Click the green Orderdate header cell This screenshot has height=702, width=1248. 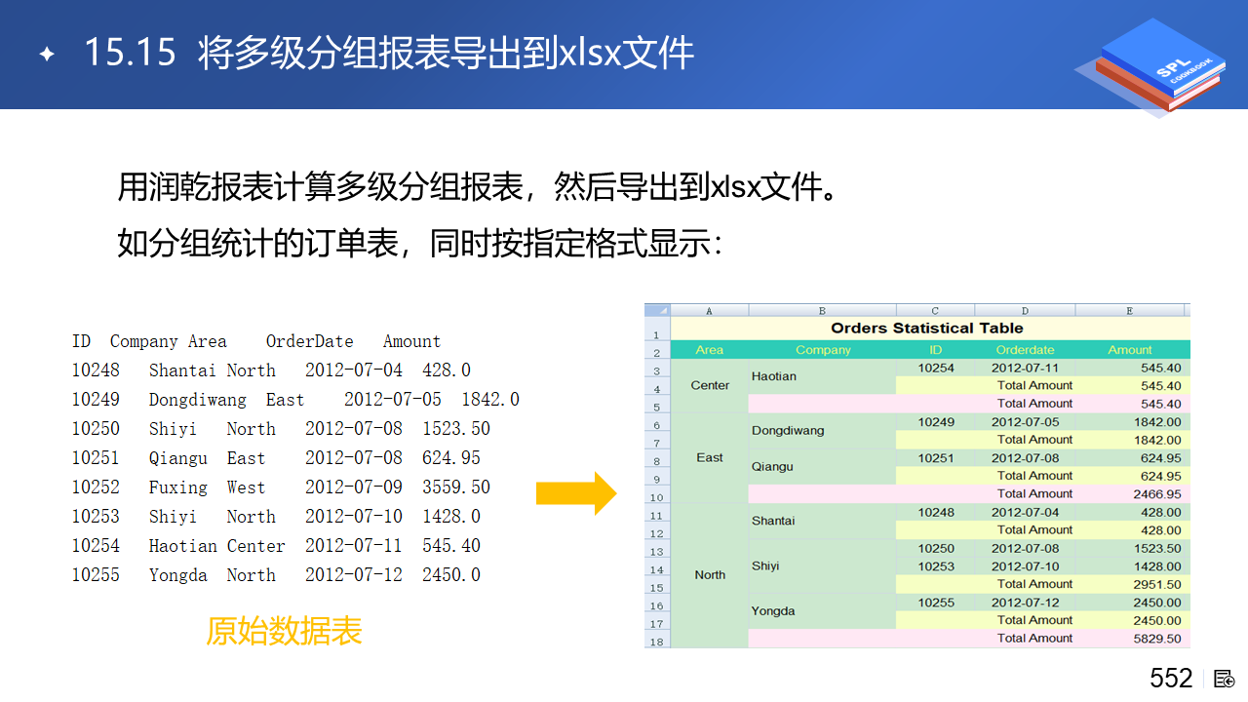[1025, 349]
